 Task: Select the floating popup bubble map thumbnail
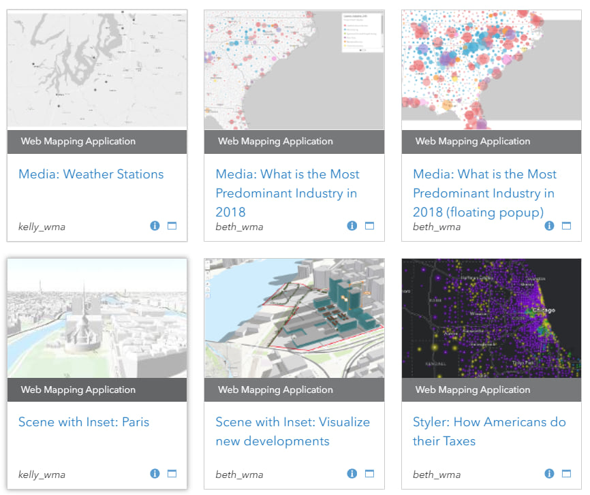[x=491, y=70]
